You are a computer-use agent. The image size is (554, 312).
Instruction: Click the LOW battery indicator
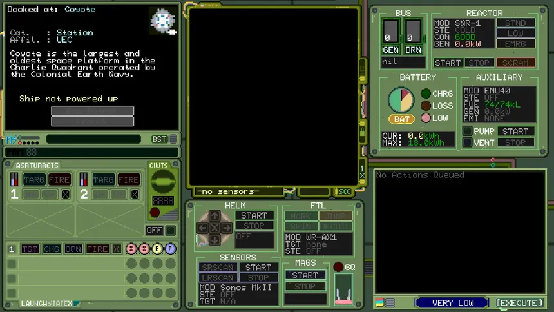tap(426, 118)
